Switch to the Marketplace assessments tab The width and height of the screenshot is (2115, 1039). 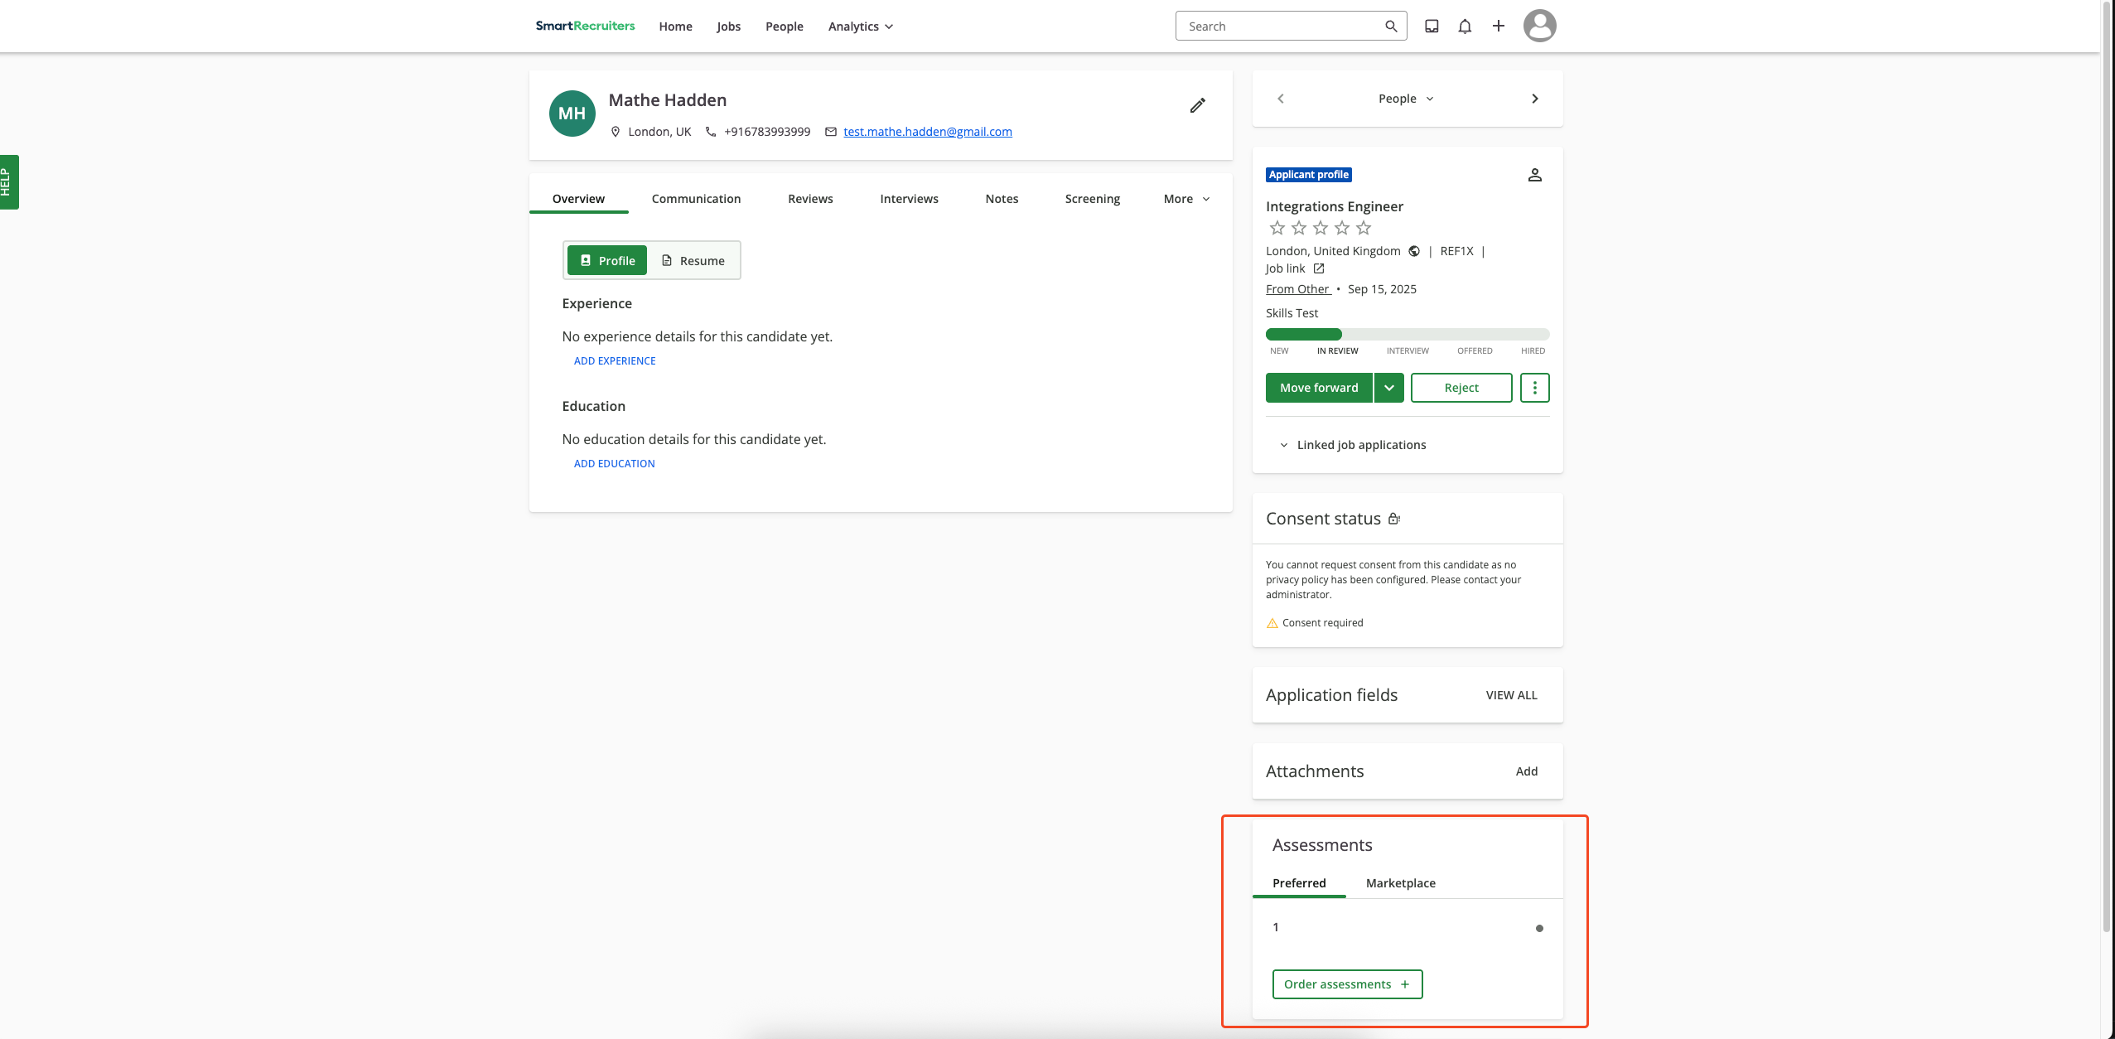coord(1400,882)
